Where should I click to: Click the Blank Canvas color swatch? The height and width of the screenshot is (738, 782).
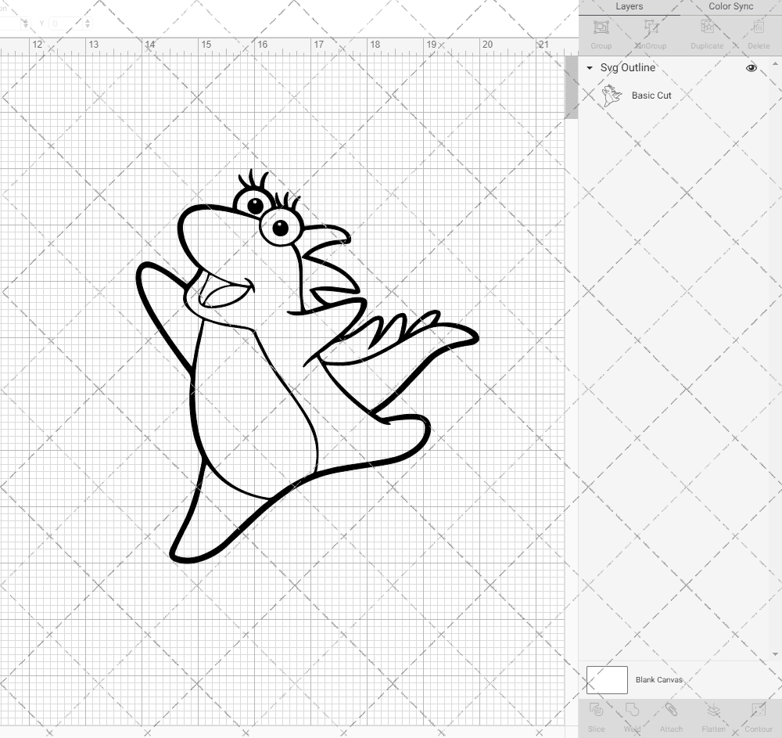607,680
